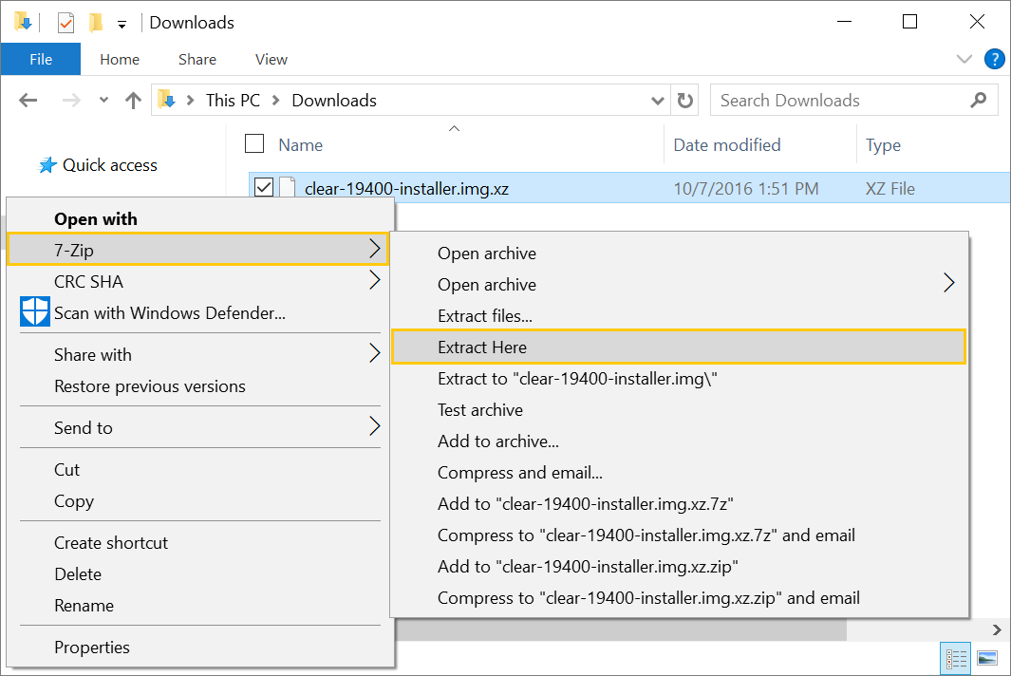1011x676 pixels.
Task: Choose Extract files... in 7-Zip submenu
Action: (679, 315)
